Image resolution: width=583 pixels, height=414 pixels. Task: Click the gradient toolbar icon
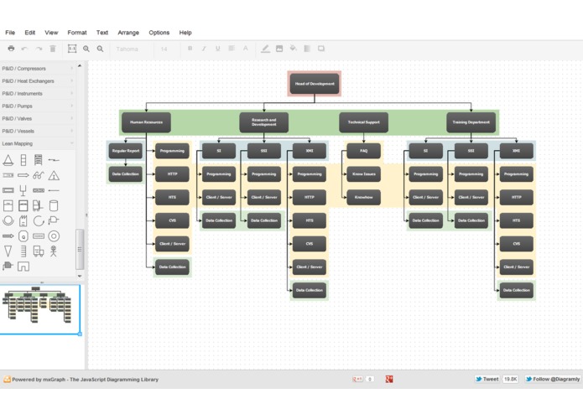coord(307,49)
